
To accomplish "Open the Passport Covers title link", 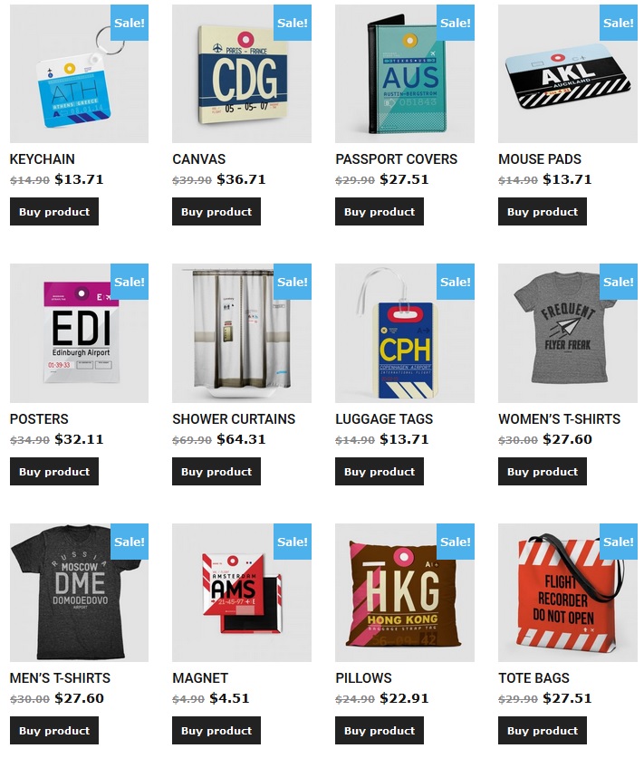I will (x=396, y=159).
